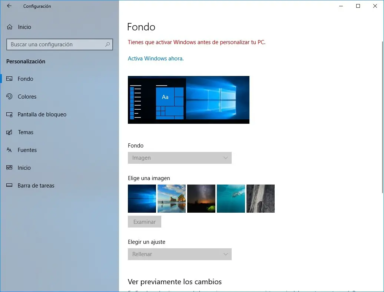Click the Inicio home label
Viewport: 384px width, 292px height.
(24, 27)
